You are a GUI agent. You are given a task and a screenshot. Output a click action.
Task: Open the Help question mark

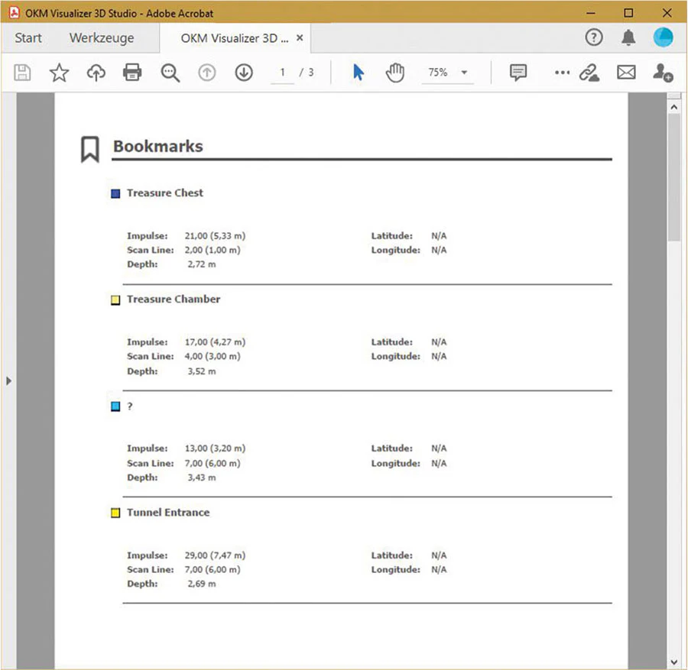click(594, 37)
